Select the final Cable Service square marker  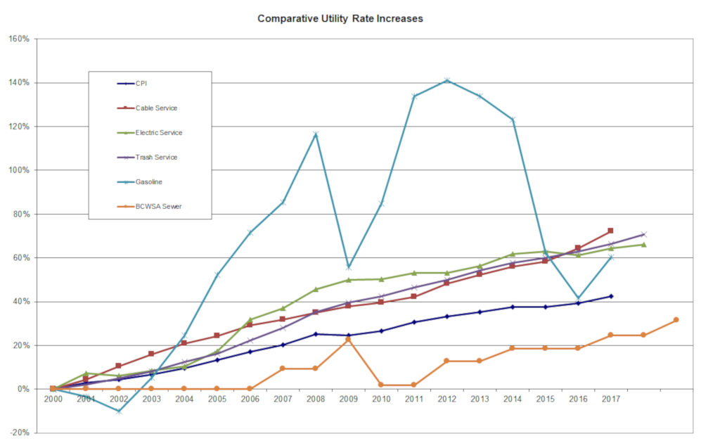point(610,231)
